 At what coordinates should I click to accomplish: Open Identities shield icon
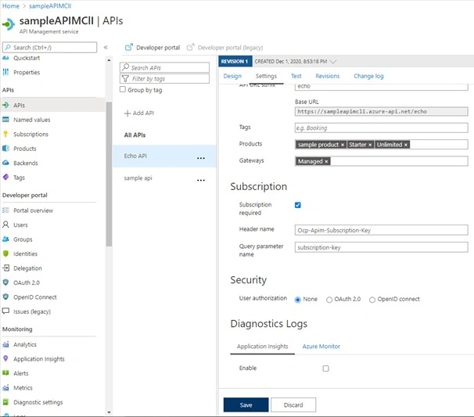point(5,253)
